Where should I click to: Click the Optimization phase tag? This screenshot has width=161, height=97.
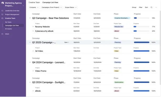[119, 82]
